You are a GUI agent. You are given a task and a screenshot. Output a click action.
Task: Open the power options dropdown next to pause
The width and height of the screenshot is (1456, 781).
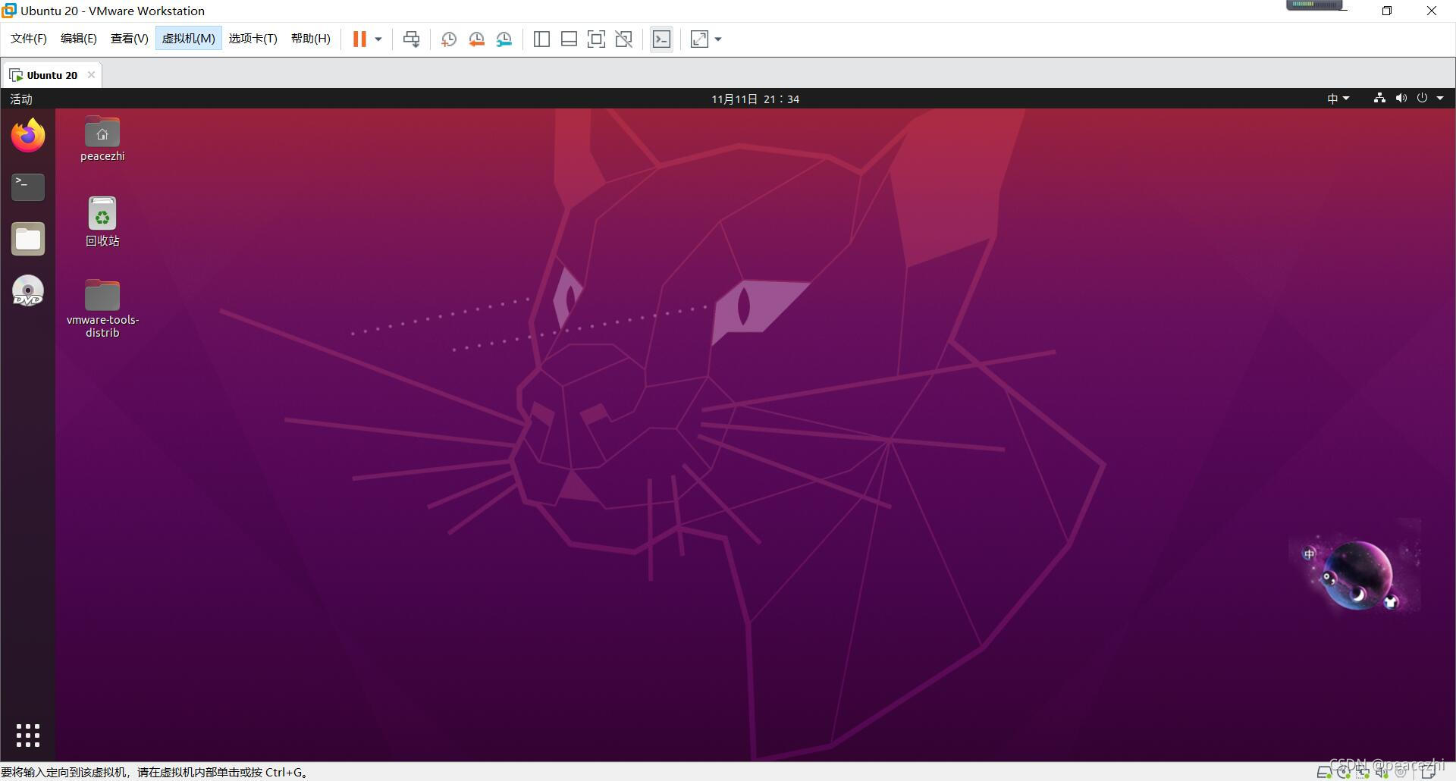point(378,39)
